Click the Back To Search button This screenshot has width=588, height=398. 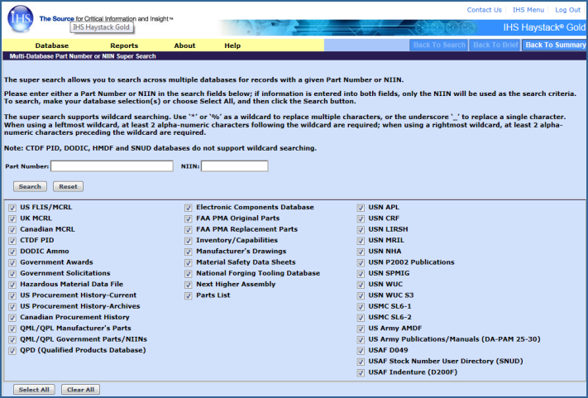pos(439,45)
